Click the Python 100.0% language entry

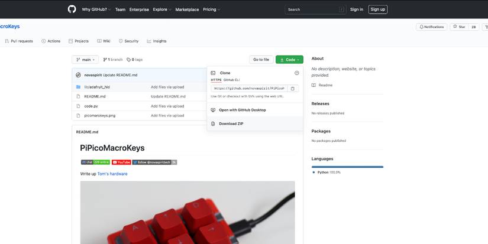coord(327,172)
